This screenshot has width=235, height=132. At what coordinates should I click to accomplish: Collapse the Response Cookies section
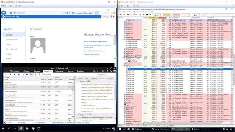pyautogui.click(x=78, y=115)
